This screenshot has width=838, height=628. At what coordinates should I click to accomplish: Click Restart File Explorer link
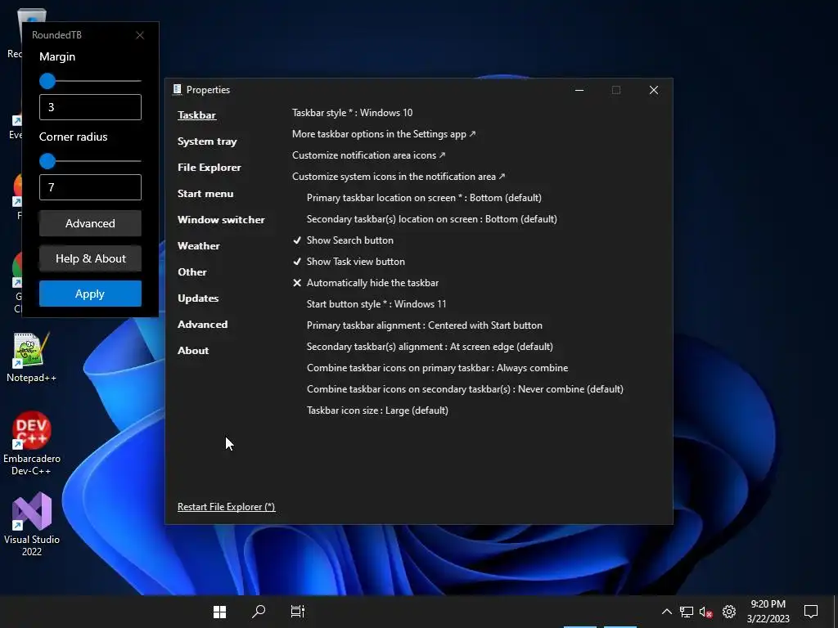(x=226, y=507)
